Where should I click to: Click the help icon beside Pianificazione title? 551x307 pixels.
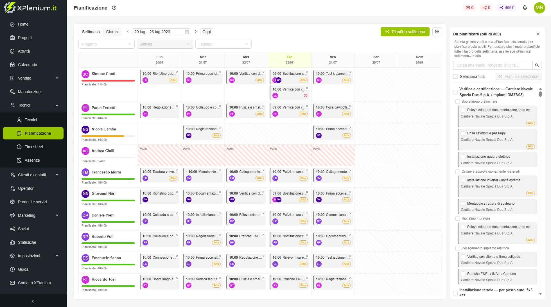[x=114, y=8]
